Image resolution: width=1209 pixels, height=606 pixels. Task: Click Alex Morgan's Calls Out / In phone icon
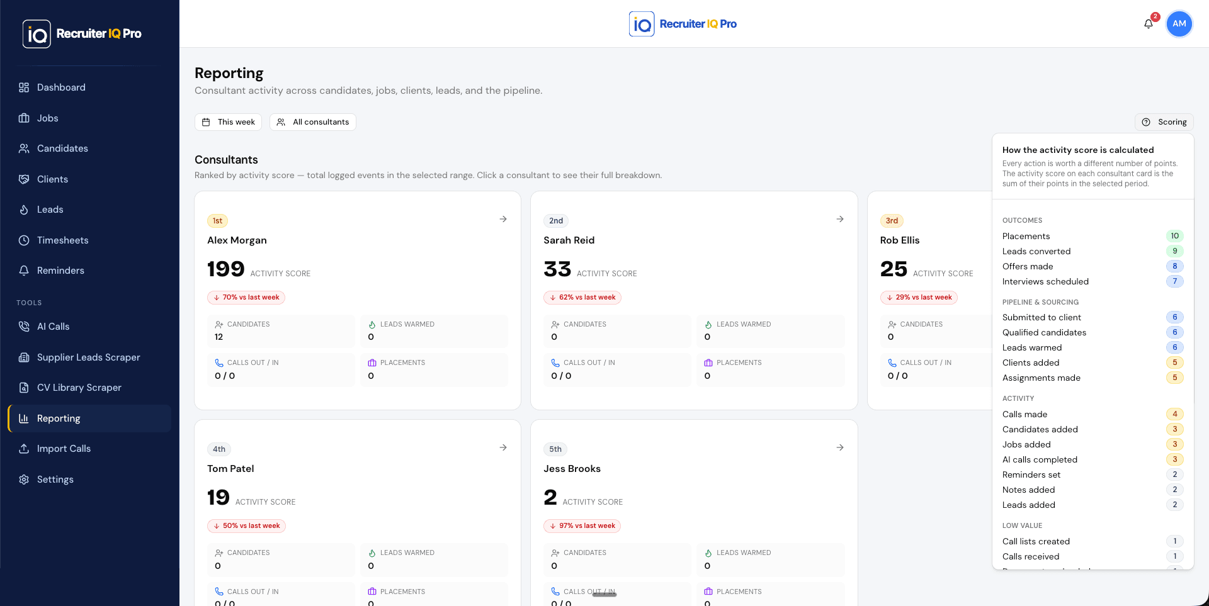click(x=219, y=363)
